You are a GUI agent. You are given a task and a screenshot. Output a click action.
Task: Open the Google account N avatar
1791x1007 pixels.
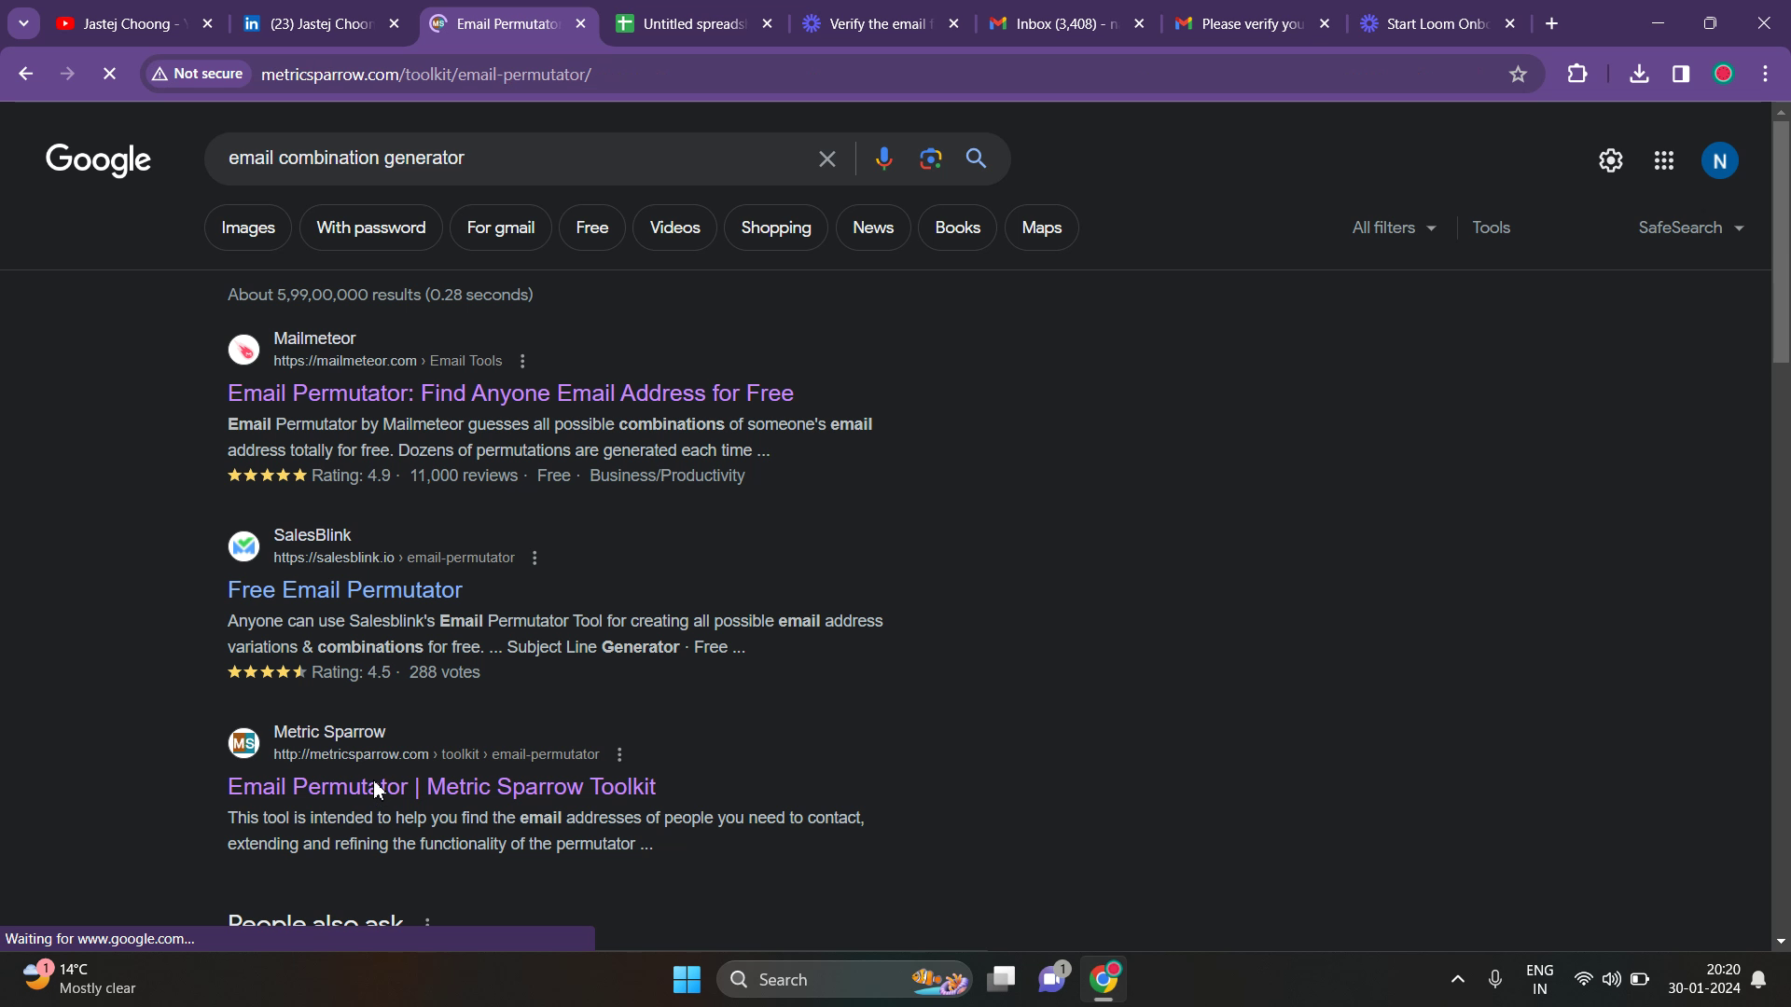[x=1720, y=160]
